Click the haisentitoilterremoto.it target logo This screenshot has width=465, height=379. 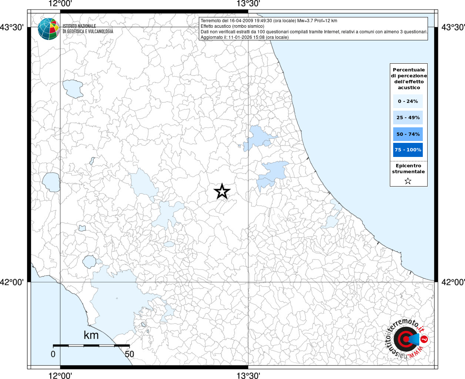(x=406, y=339)
